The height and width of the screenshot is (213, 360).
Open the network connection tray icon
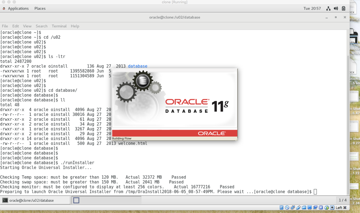[328, 8]
